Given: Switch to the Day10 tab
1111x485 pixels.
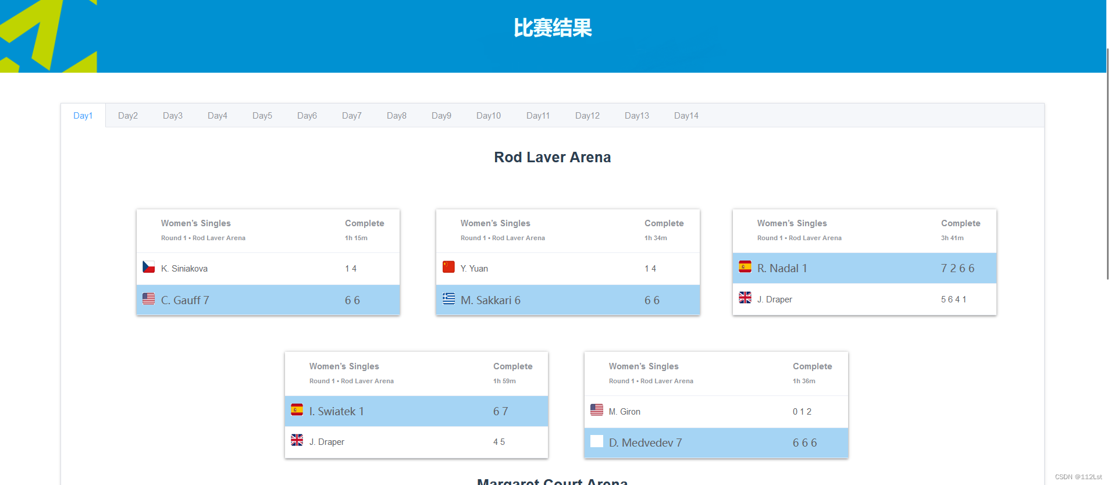Looking at the screenshot, I should [489, 116].
